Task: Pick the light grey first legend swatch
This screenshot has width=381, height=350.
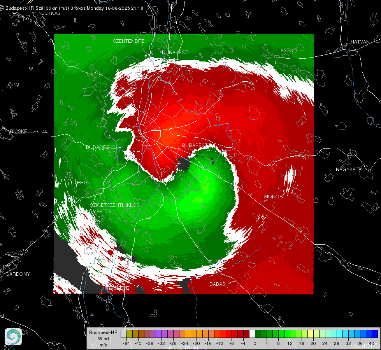Action: (x=124, y=334)
